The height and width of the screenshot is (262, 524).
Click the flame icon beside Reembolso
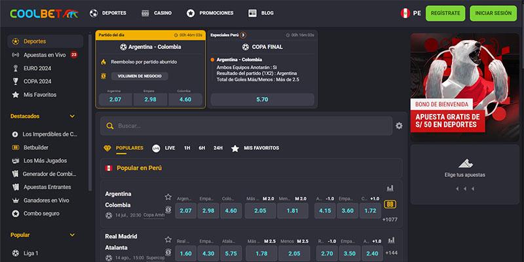coord(103,62)
